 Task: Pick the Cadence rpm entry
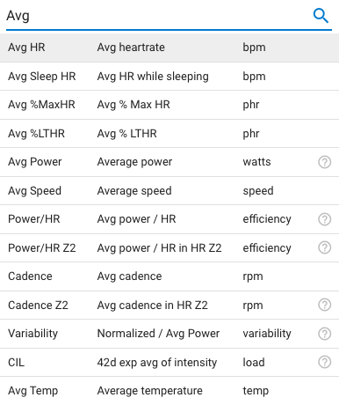point(169,276)
